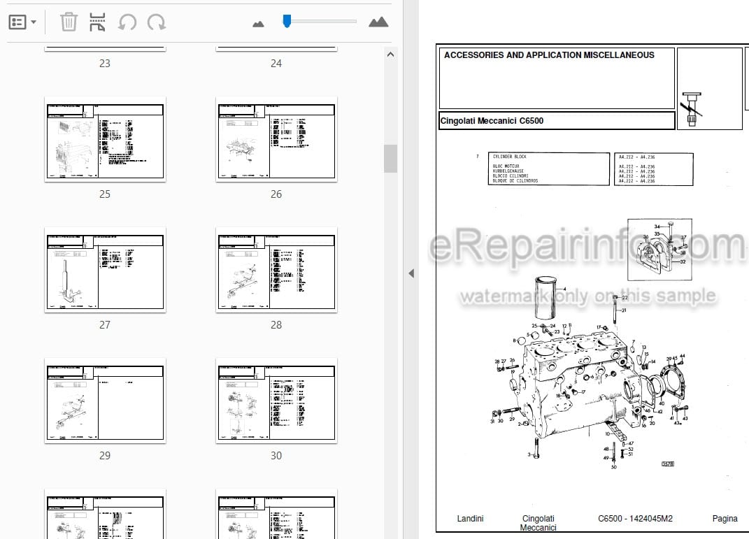Viewport: 749px width, 539px height.
Task: Collapse the thumbnails pane with left arrow
Action: click(x=411, y=273)
